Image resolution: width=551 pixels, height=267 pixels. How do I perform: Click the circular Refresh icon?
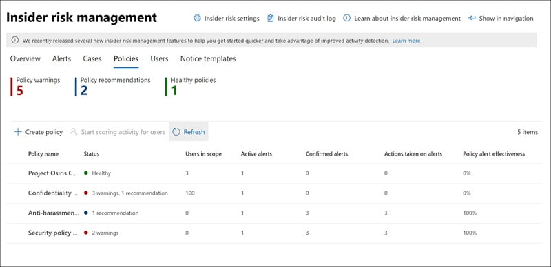coord(176,132)
